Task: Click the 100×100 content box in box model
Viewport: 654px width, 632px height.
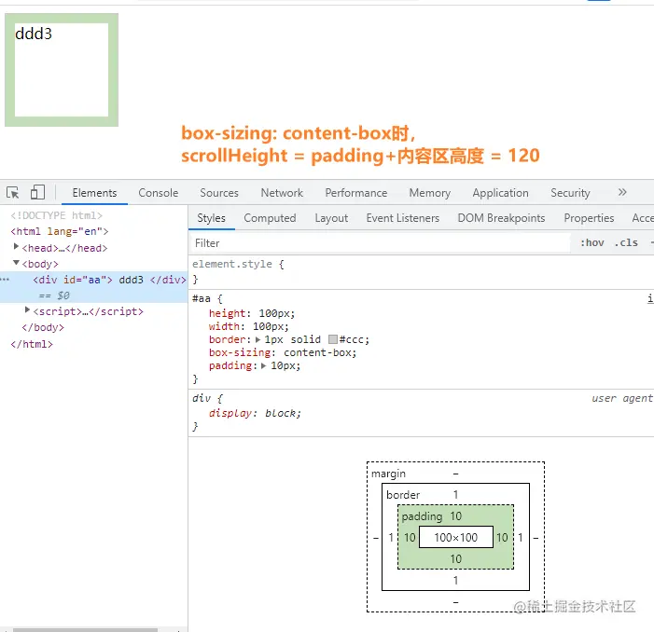Action: 456,538
